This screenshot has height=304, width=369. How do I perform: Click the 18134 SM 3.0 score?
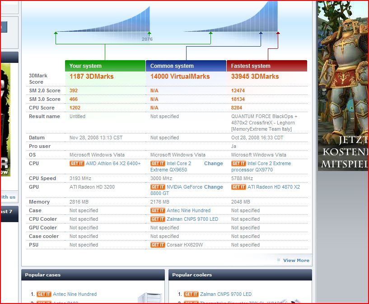point(238,99)
